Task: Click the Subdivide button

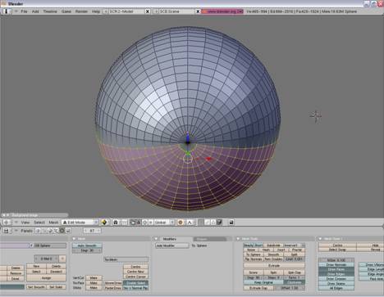Action: coord(274,245)
